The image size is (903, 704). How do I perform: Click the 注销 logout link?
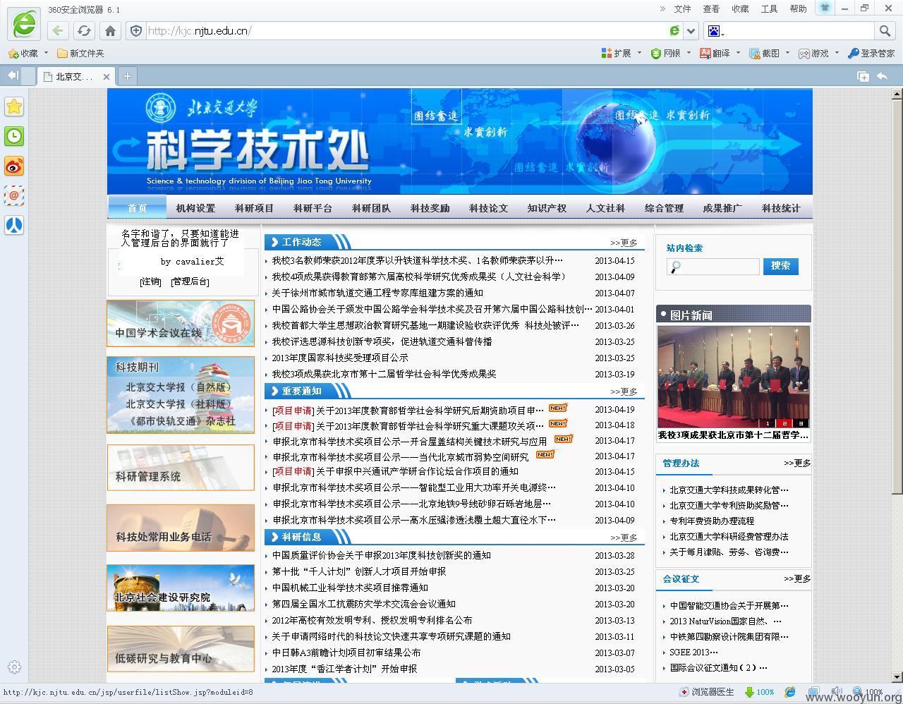coord(150,281)
